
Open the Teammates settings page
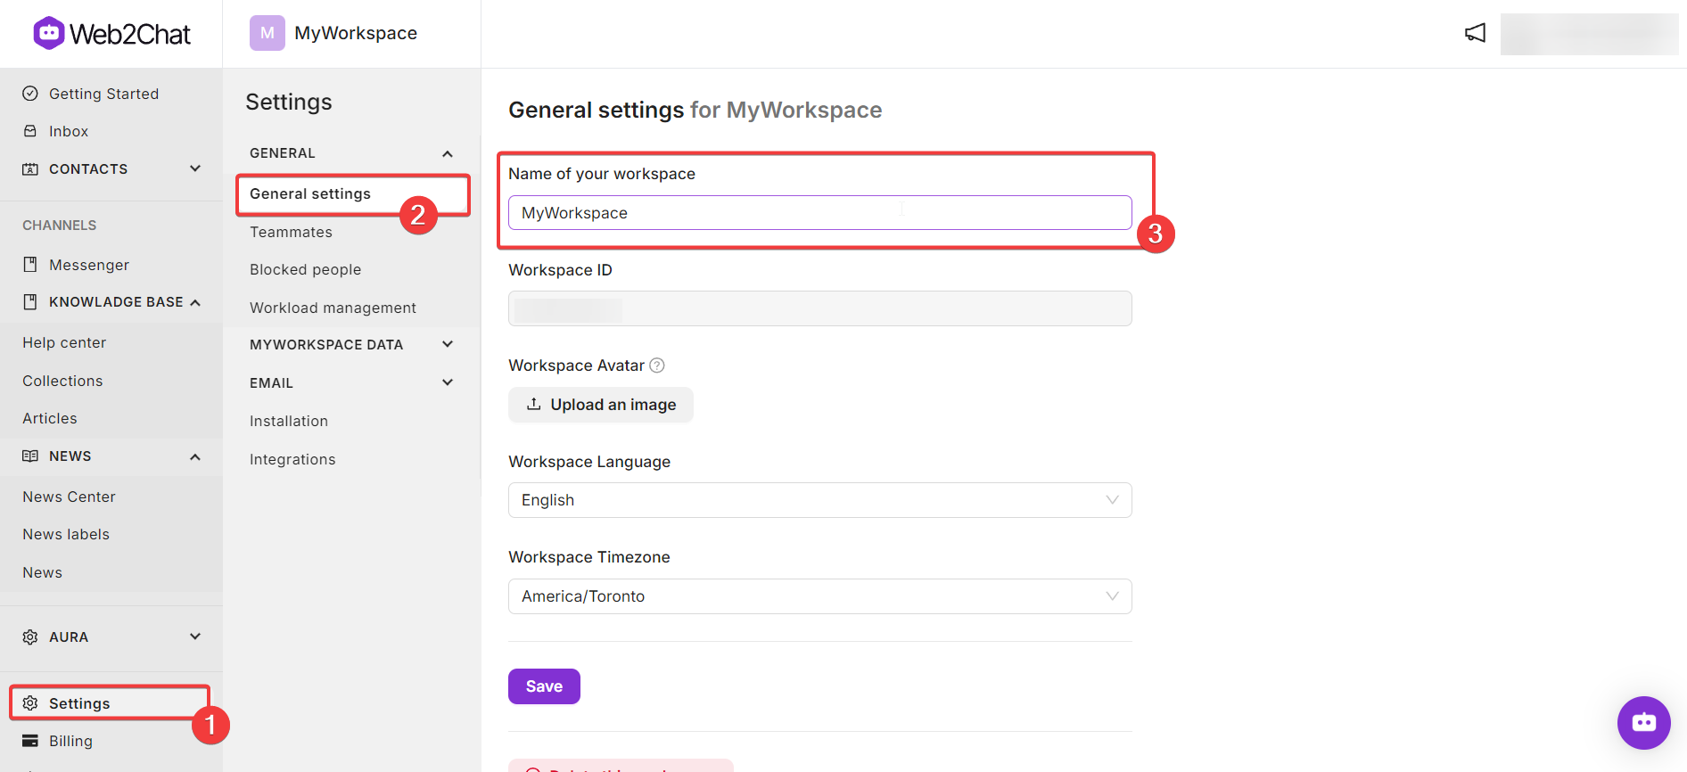tap(291, 232)
